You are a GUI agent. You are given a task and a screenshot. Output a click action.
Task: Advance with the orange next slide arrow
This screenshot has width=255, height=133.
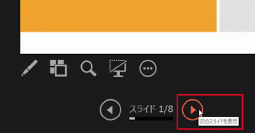[193, 110]
